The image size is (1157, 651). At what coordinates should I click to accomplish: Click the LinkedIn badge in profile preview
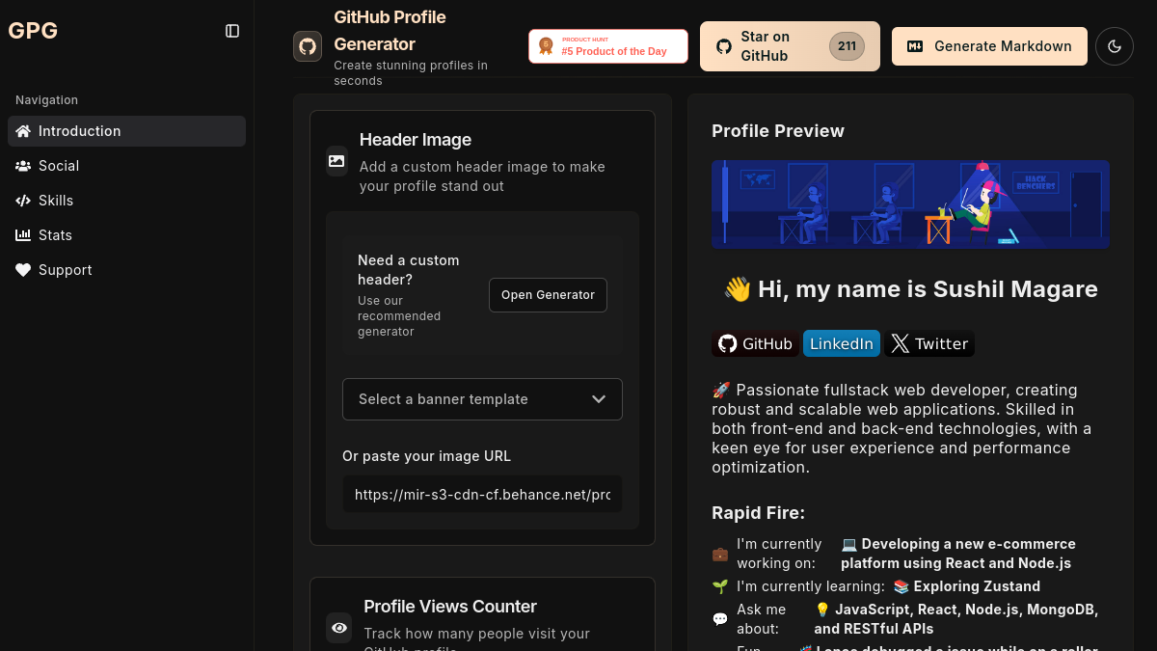pos(842,344)
